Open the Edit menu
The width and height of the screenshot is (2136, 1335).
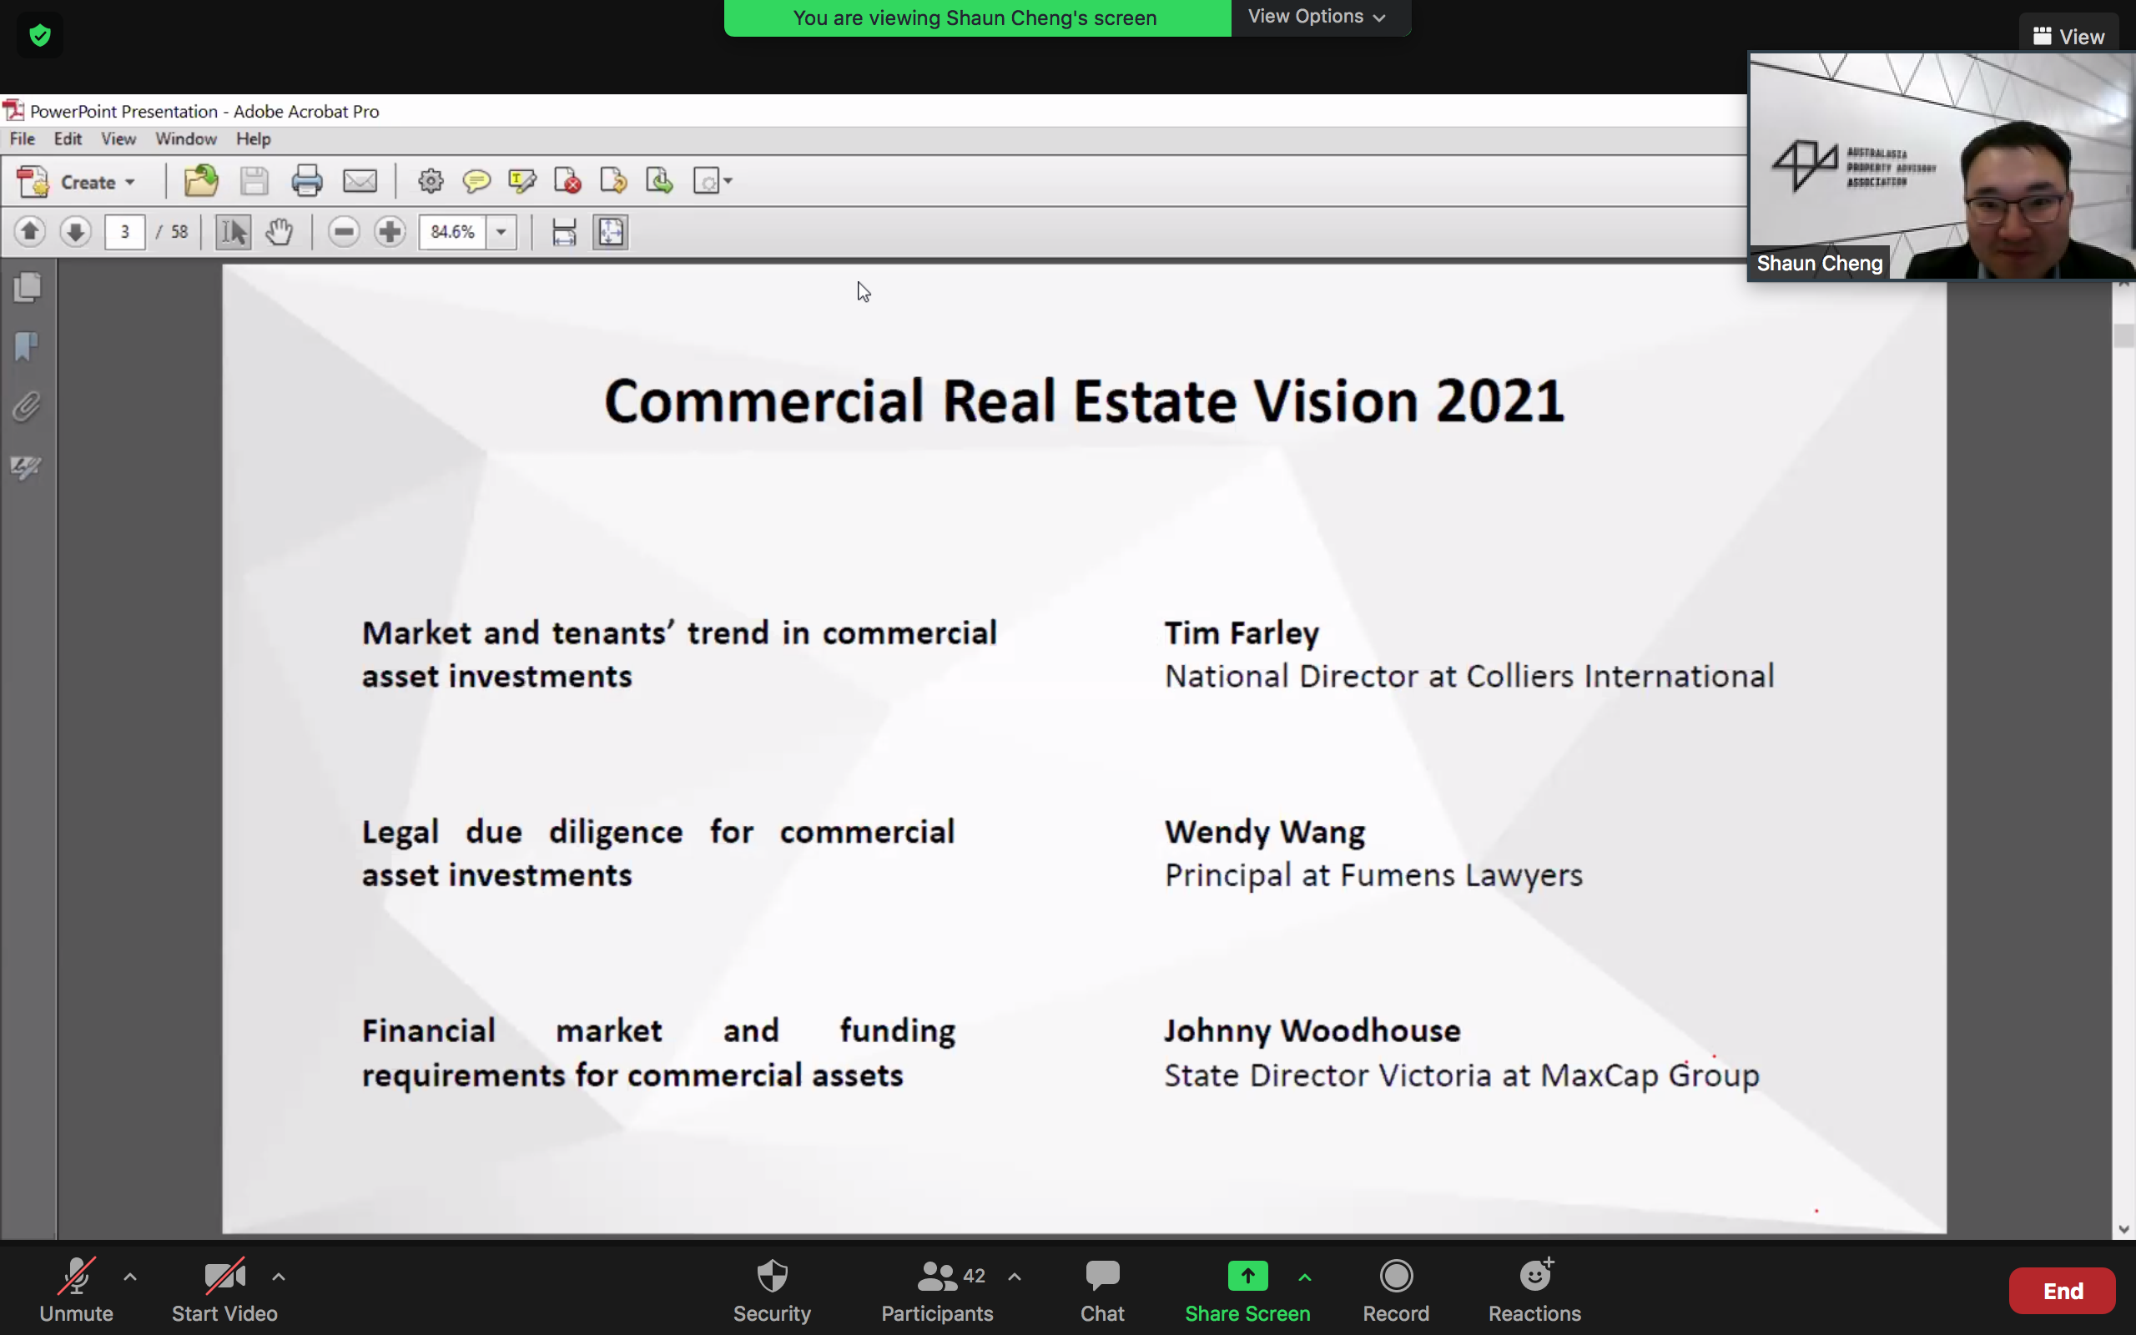[x=68, y=139]
